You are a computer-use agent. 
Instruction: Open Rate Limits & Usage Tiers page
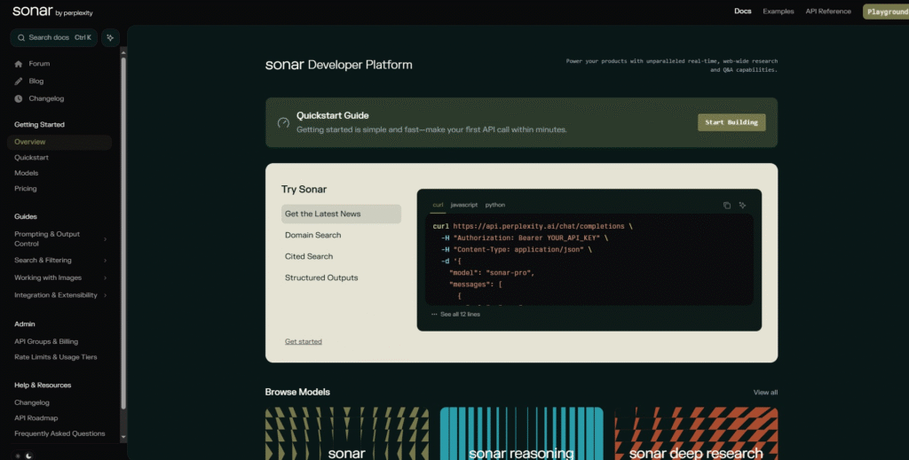click(x=56, y=357)
